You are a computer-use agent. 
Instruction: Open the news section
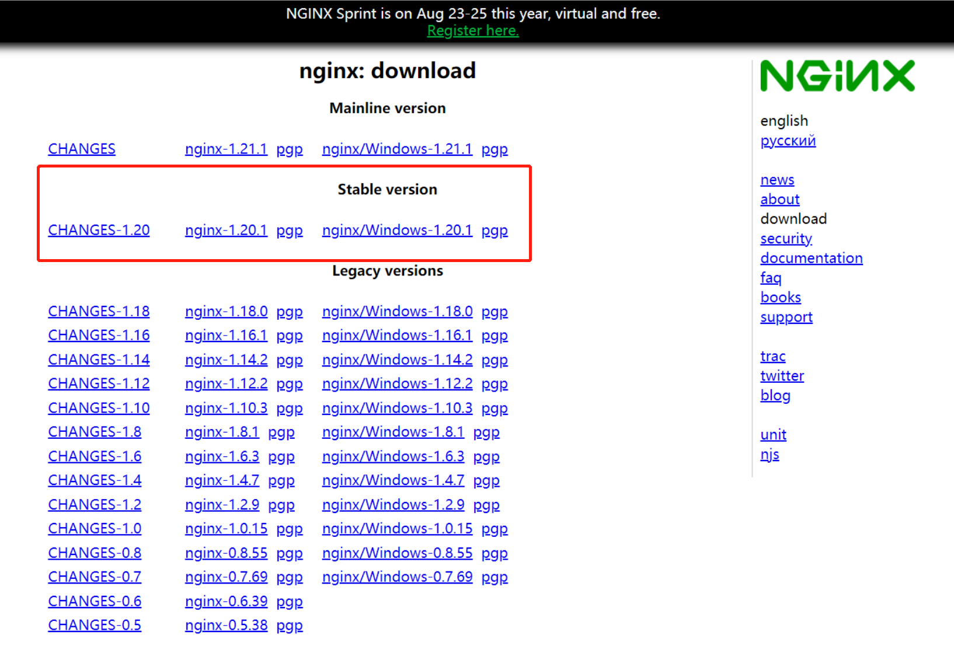777,180
